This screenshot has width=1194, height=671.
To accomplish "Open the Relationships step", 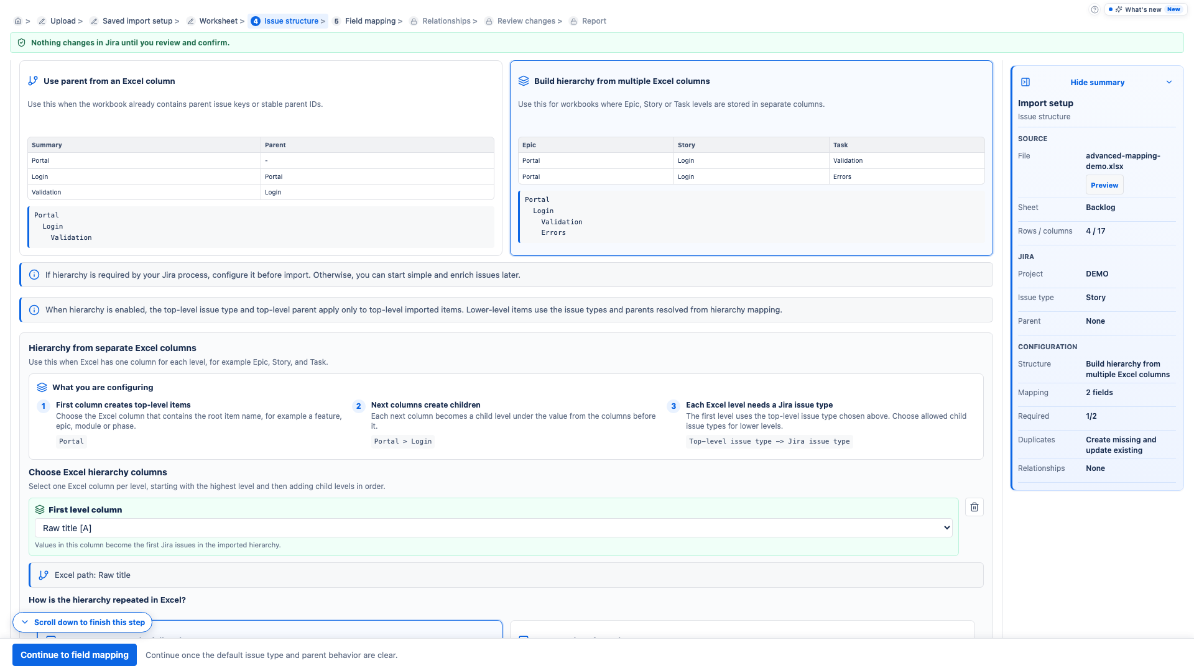I will (447, 21).
